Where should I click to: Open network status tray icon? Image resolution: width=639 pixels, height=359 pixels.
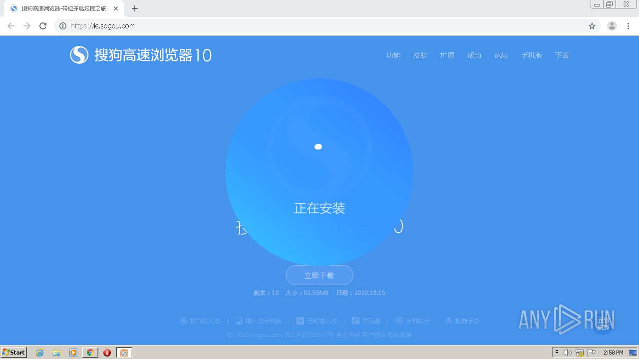pyautogui.click(x=580, y=353)
